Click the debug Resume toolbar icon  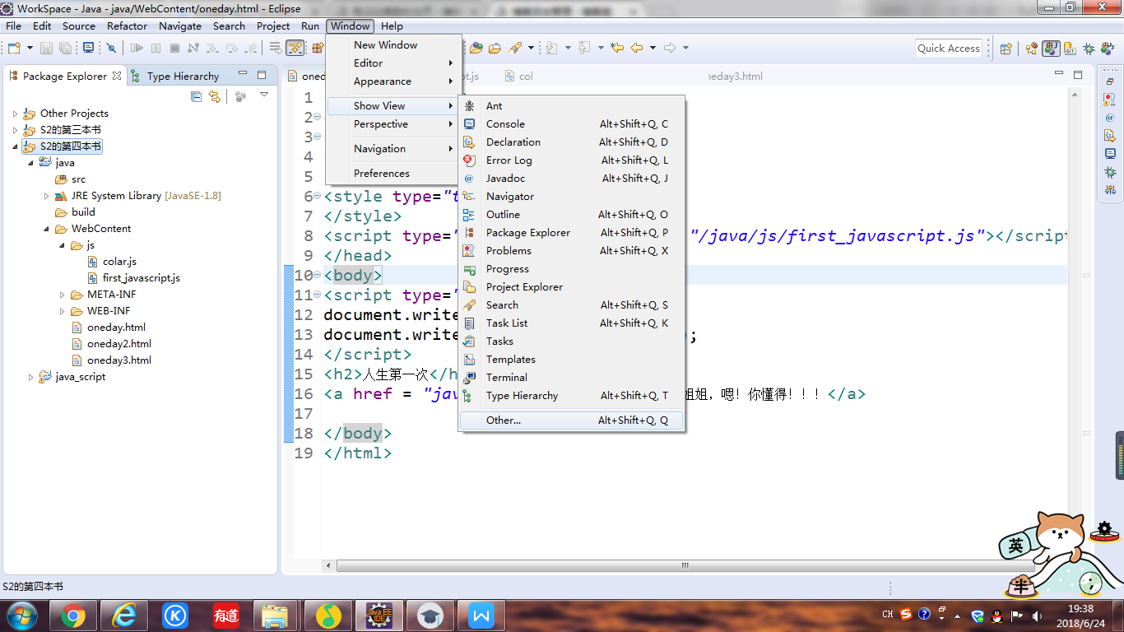coord(137,48)
